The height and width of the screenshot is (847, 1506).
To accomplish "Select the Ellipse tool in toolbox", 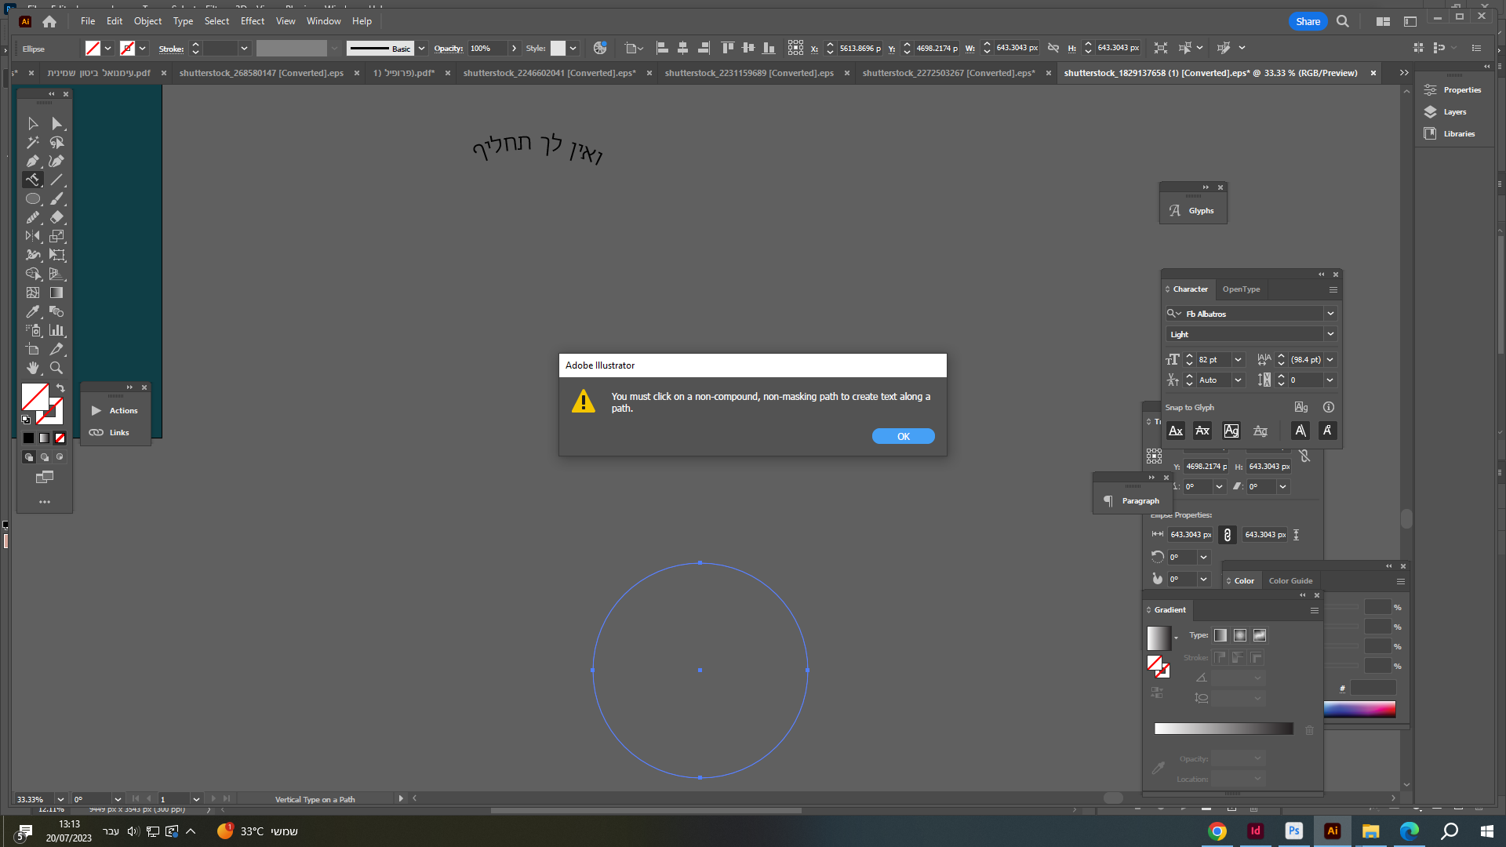I will [32, 198].
